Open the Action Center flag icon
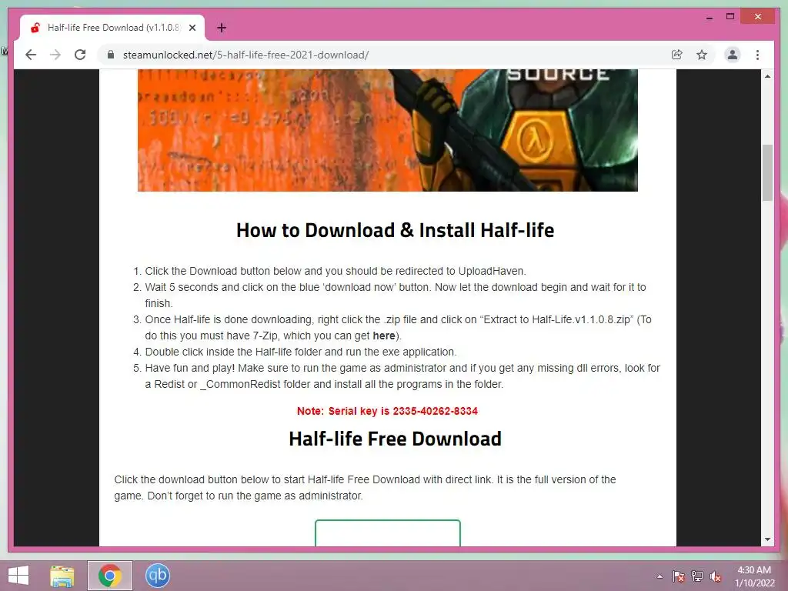Viewport: 788px width, 591px height. pyautogui.click(x=678, y=576)
